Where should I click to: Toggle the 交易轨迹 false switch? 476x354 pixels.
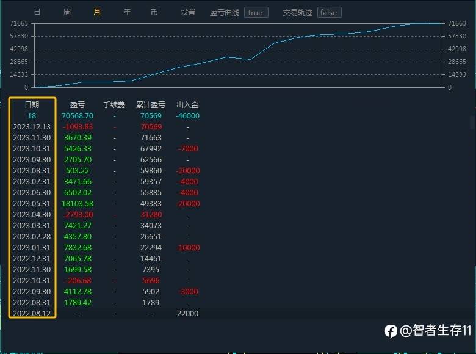click(330, 12)
